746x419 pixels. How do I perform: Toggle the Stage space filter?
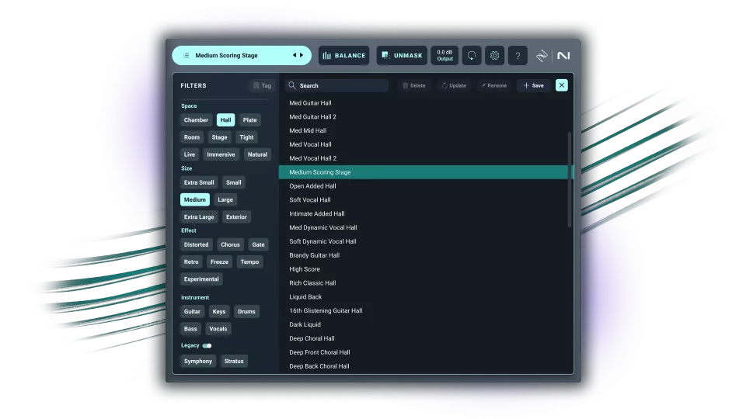(x=219, y=137)
